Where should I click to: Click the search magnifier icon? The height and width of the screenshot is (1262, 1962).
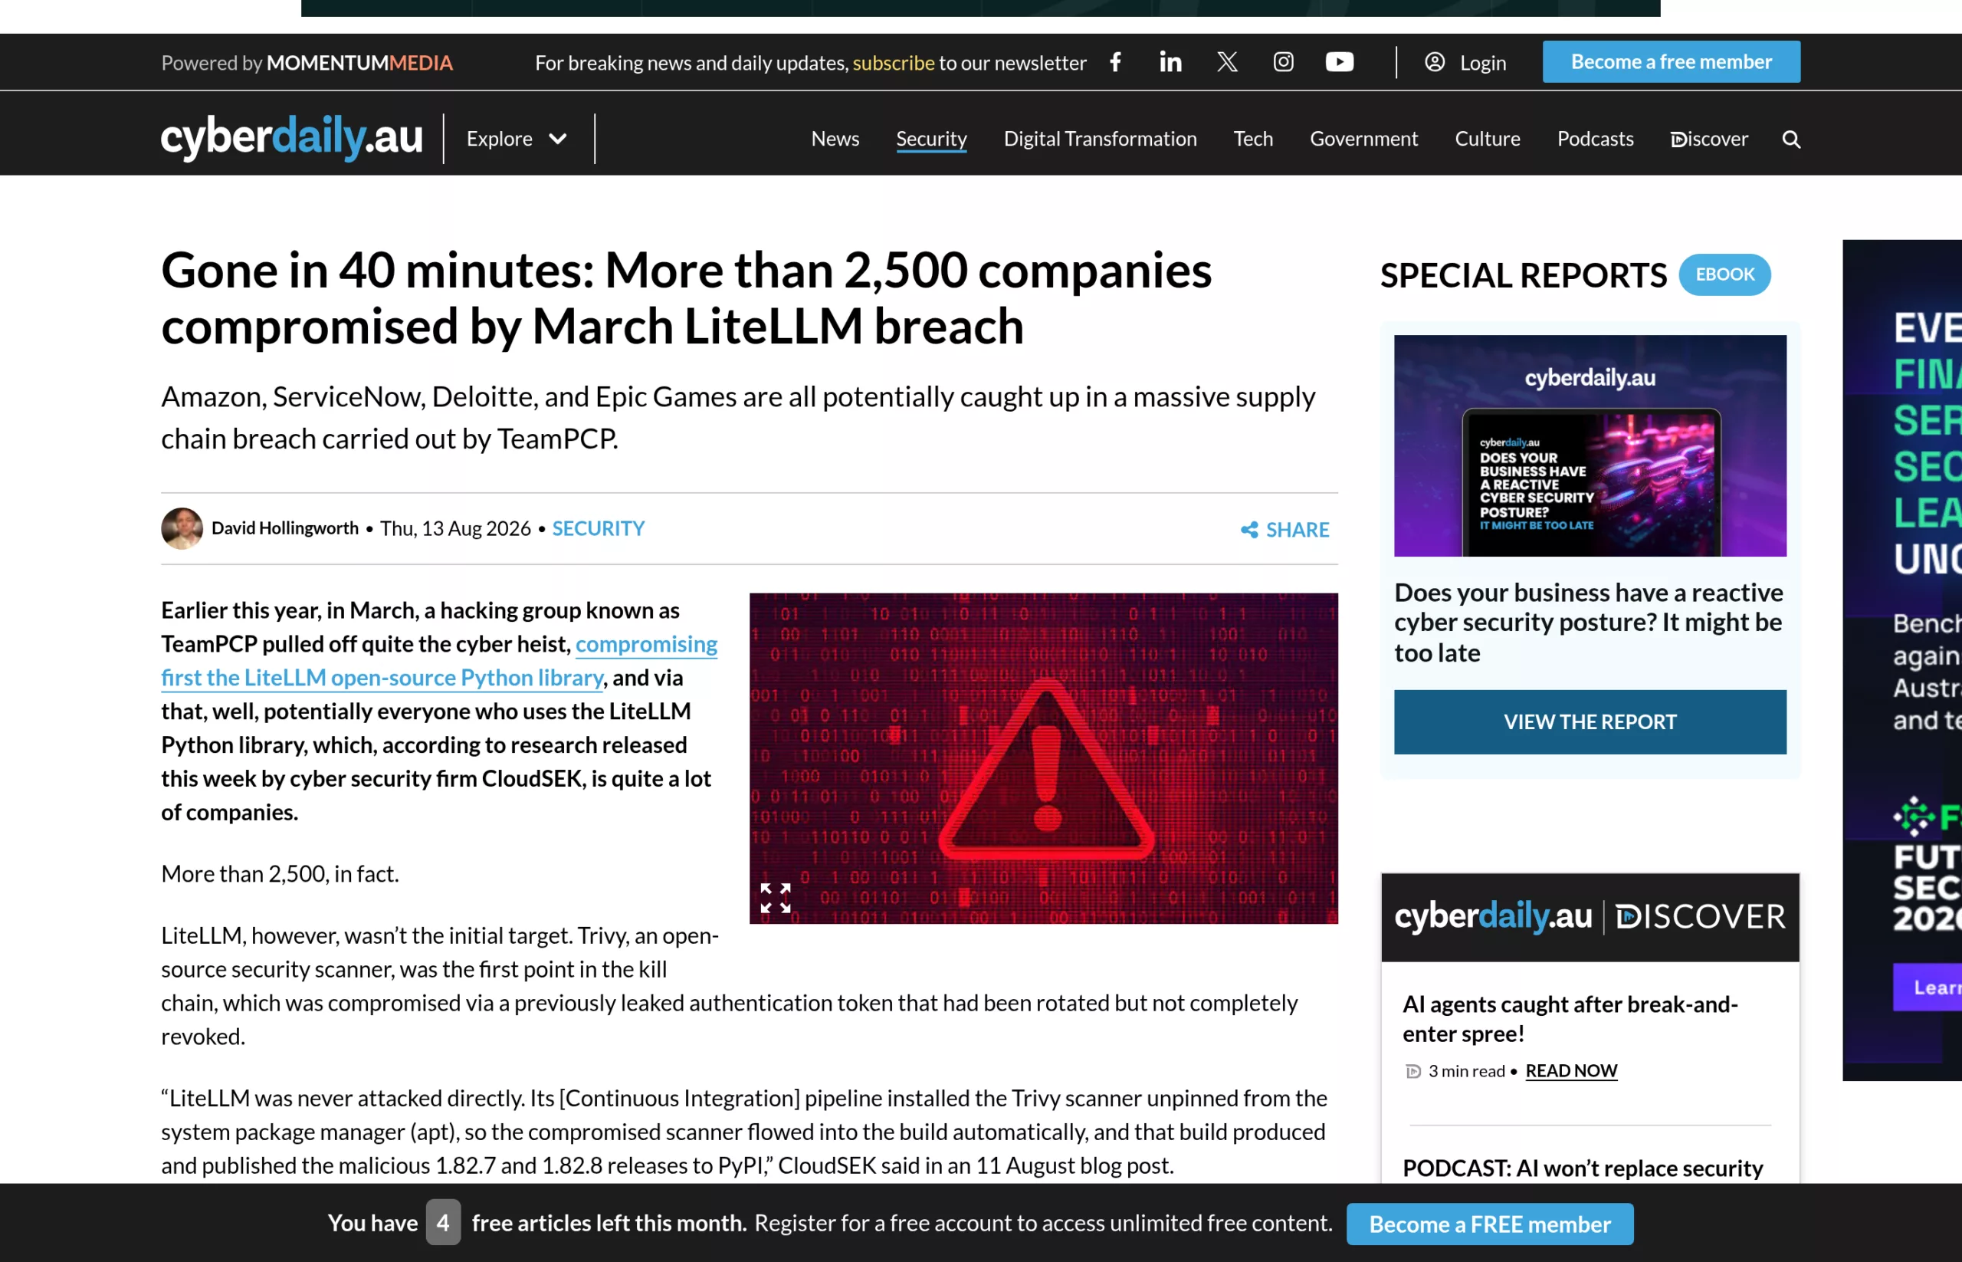tap(1791, 140)
